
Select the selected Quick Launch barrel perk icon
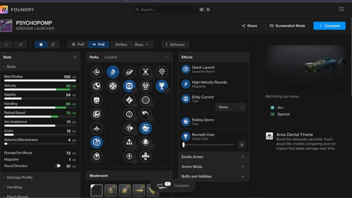pyautogui.click(x=97, y=142)
